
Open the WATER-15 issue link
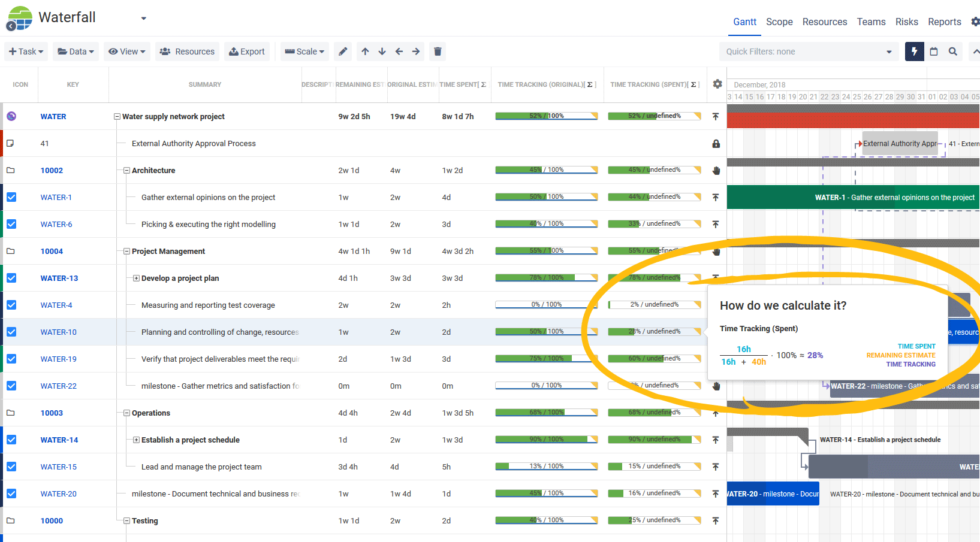(x=59, y=467)
